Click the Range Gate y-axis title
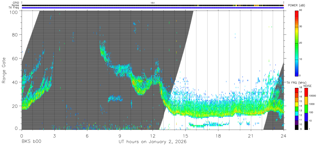Screen dimensions: 319x147 click(x=4, y=70)
